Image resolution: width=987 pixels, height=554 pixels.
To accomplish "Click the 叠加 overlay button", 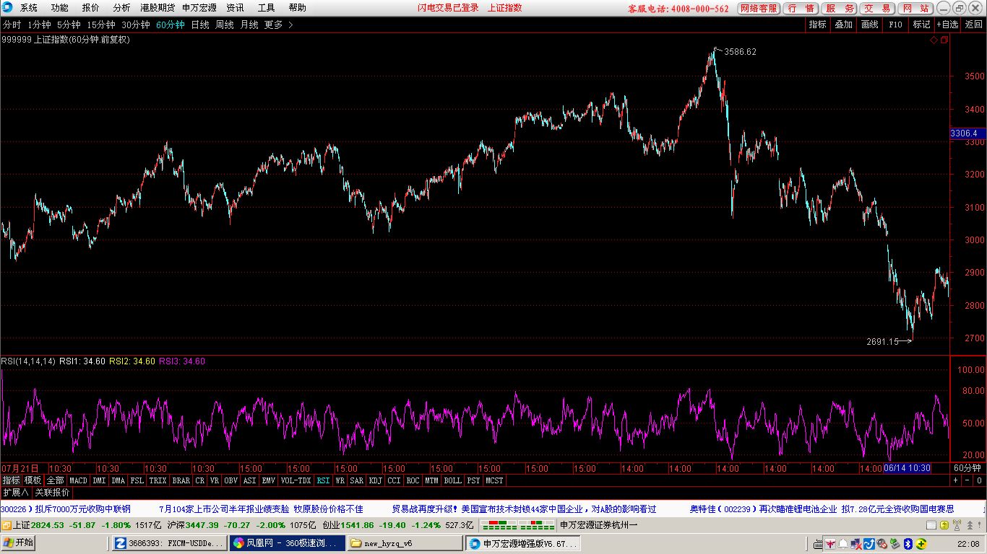I will (844, 25).
